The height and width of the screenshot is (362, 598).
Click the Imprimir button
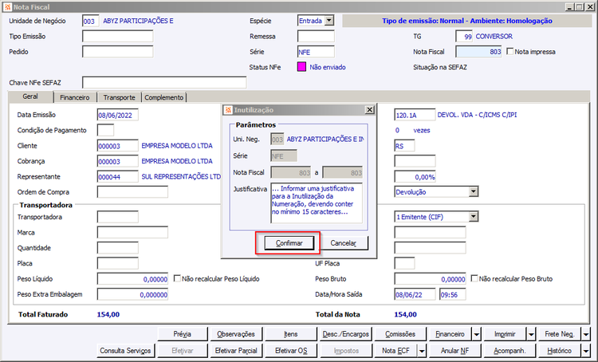(505, 334)
